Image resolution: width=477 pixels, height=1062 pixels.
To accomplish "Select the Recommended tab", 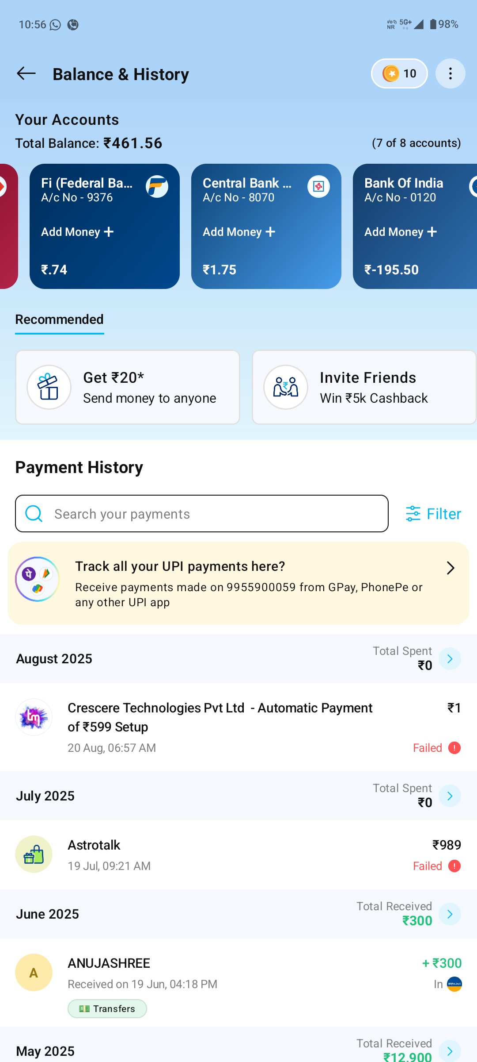I will coord(59,319).
